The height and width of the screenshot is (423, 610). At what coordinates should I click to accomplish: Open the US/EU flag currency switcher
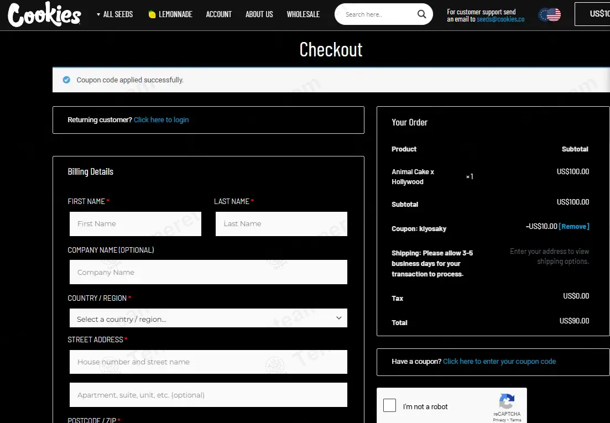point(550,15)
